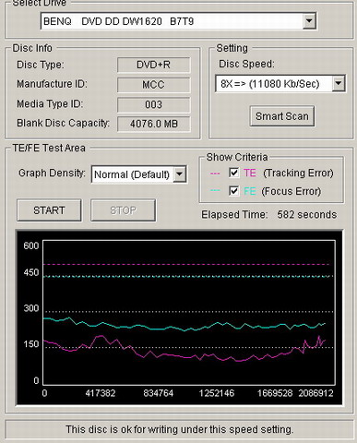The height and width of the screenshot is (443, 357).
Task: Click the START button
Action: 49,210
